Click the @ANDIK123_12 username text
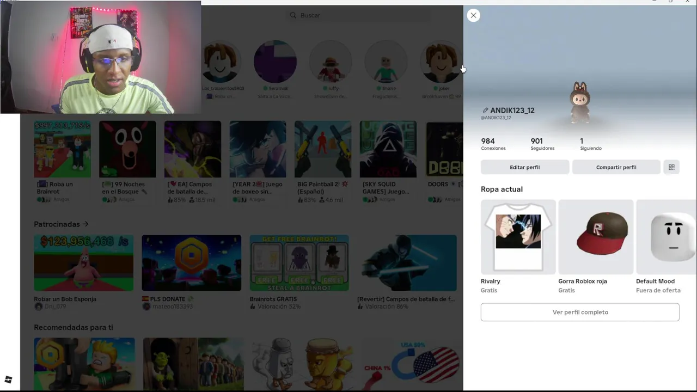This screenshot has height=392, width=697. 496,118
